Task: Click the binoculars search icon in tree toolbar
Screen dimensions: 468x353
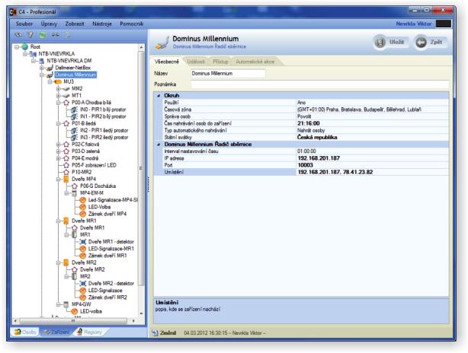Action: point(18,35)
